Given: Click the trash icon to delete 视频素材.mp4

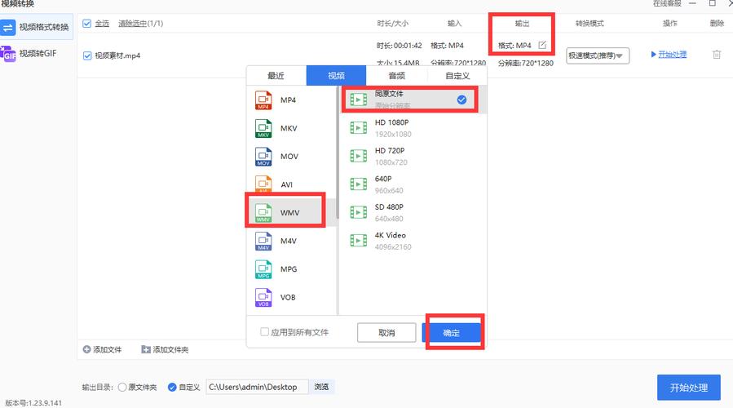Looking at the screenshot, I should [716, 55].
